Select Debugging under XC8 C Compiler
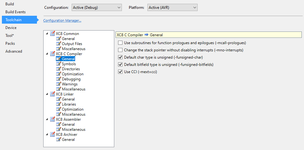The height and width of the screenshot is (150, 304). point(71,79)
